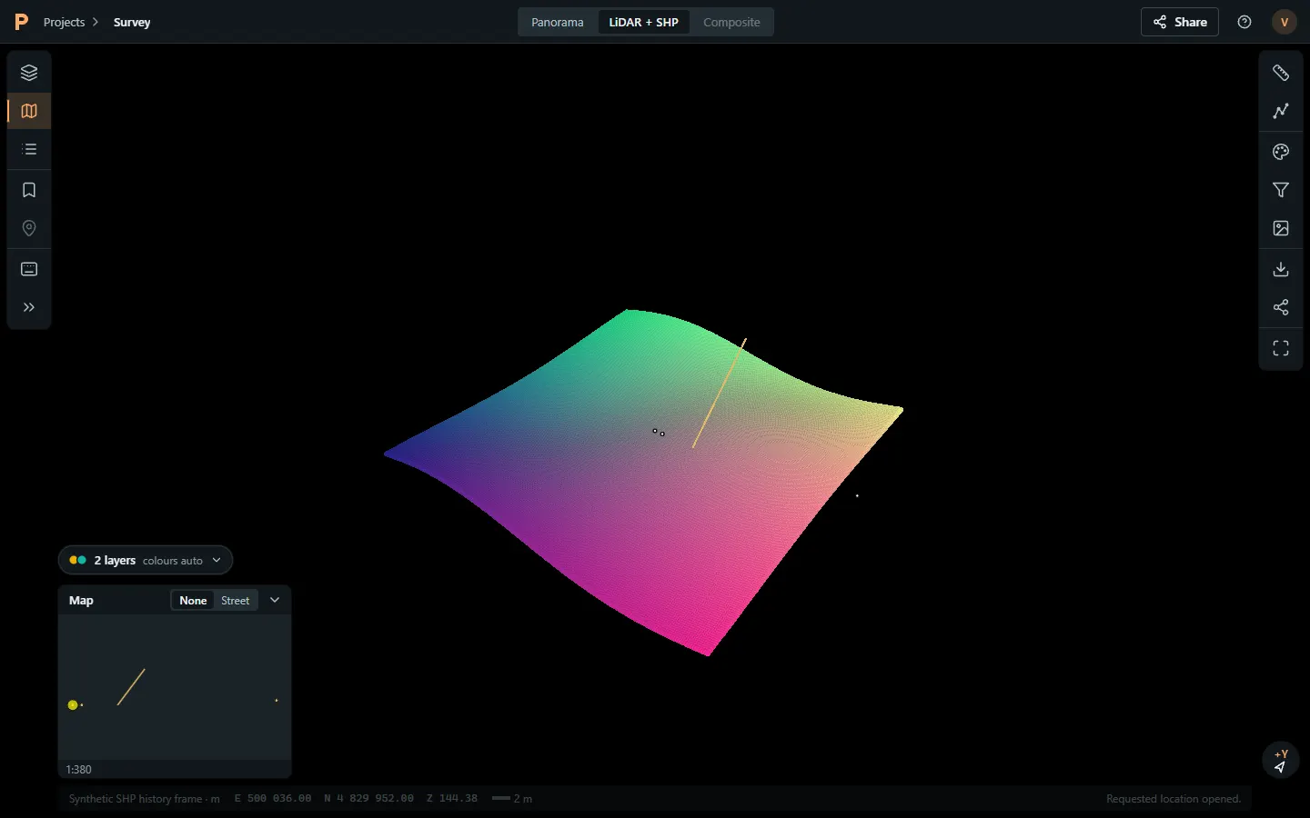Screen dimensions: 1310x818
Task: Click the Share button in header
Action: (x=1180, y=22)
